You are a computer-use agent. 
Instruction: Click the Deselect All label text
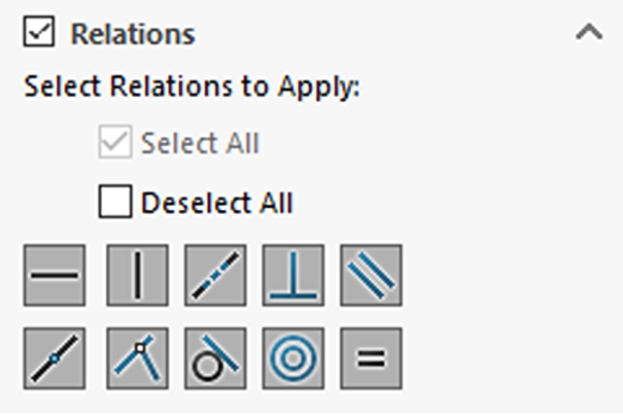pos(217,203)
